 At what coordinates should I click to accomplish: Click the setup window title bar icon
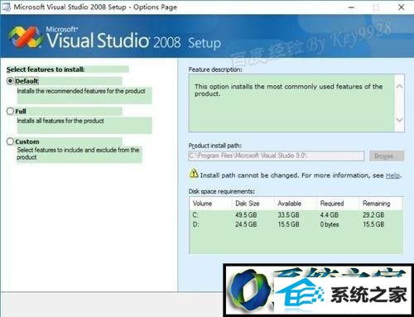click(6, 7)
